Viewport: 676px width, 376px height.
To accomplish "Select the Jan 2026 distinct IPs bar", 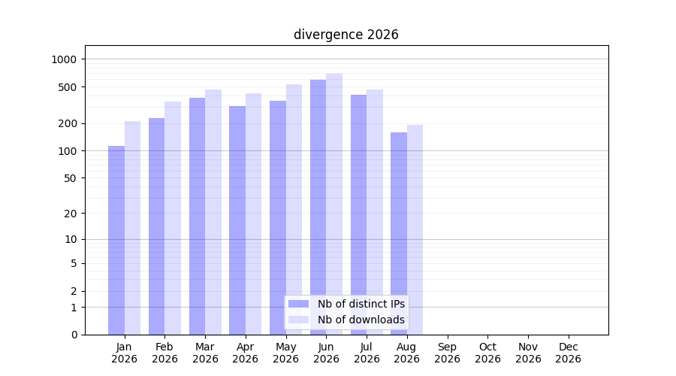I will (x=116, y=241).
